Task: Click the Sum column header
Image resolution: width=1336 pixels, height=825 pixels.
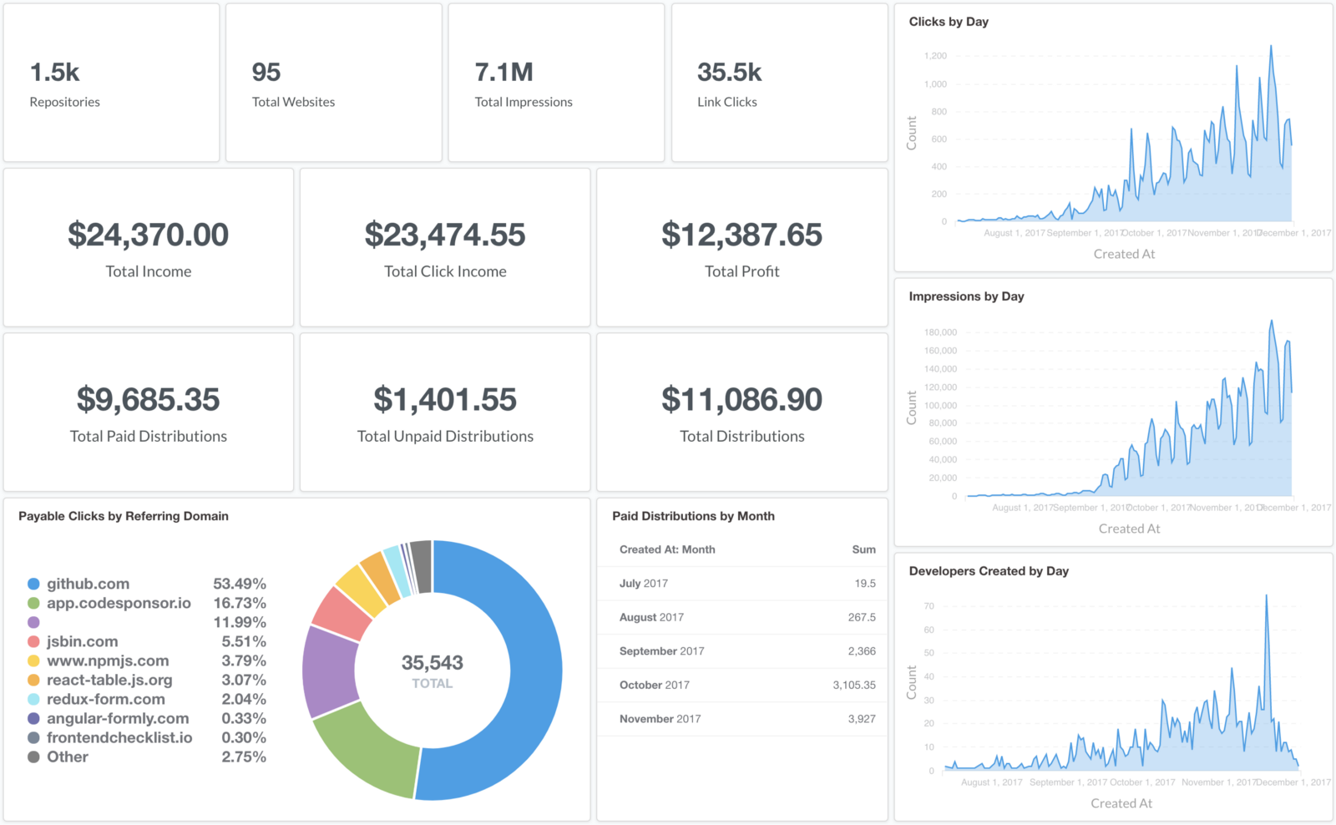Action: click(x=863, y=549)
